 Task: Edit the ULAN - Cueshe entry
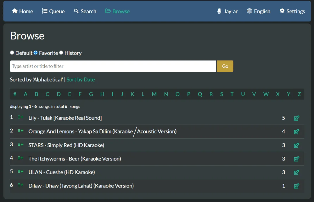pyautogui.click(x=297, y=172)
